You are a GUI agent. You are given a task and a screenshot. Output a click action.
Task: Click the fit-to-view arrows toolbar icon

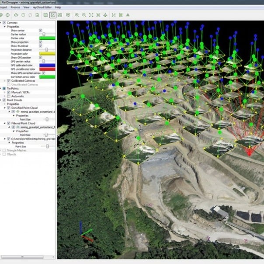pos(91,15)
